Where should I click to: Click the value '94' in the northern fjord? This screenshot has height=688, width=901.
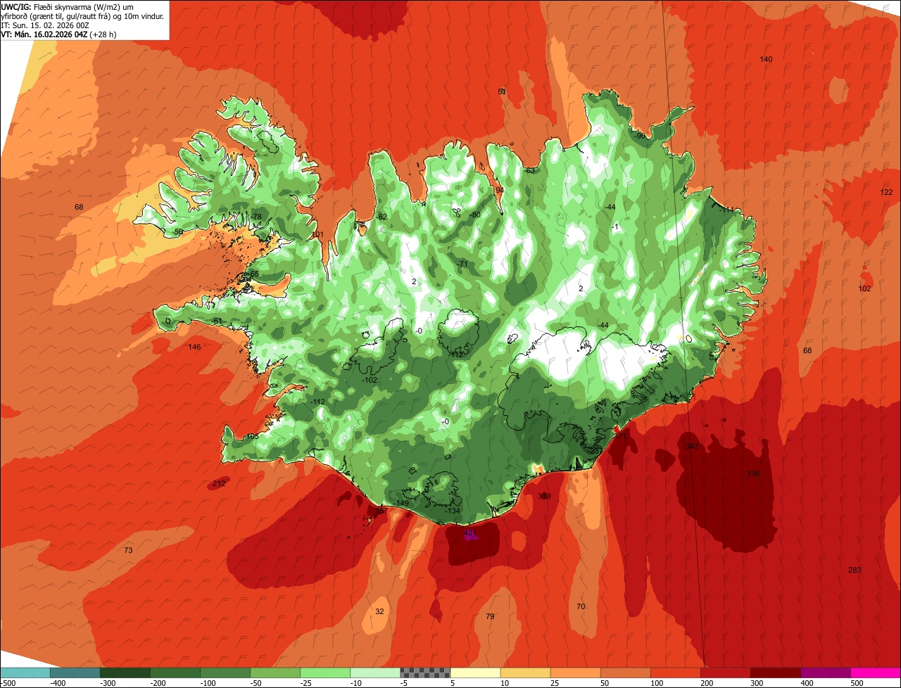click(x=500, y=190)
